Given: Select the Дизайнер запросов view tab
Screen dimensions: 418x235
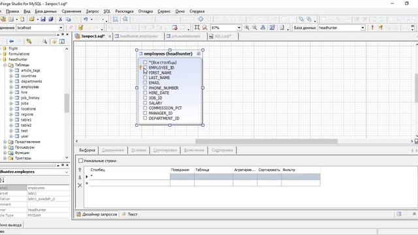Looking at the screenshot, I should pos(97,214).
